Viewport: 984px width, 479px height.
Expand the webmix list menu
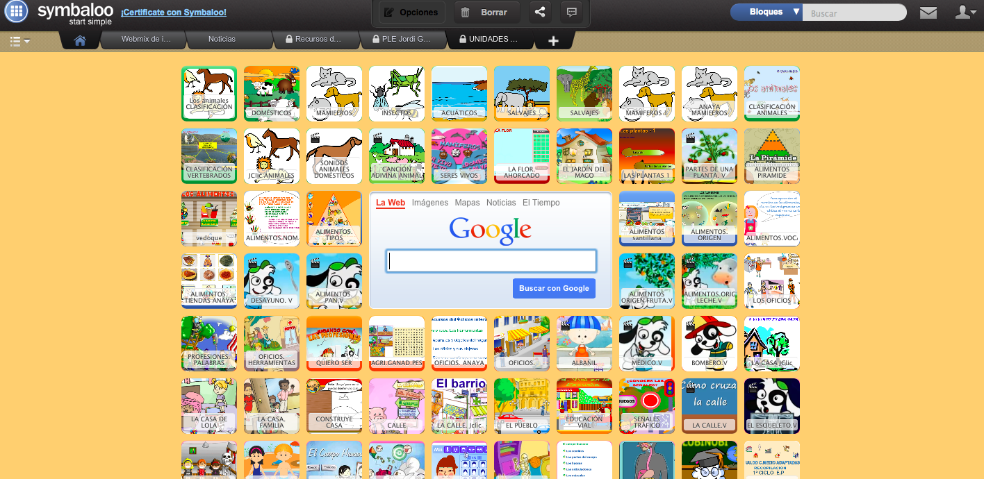tap(19, 42)
